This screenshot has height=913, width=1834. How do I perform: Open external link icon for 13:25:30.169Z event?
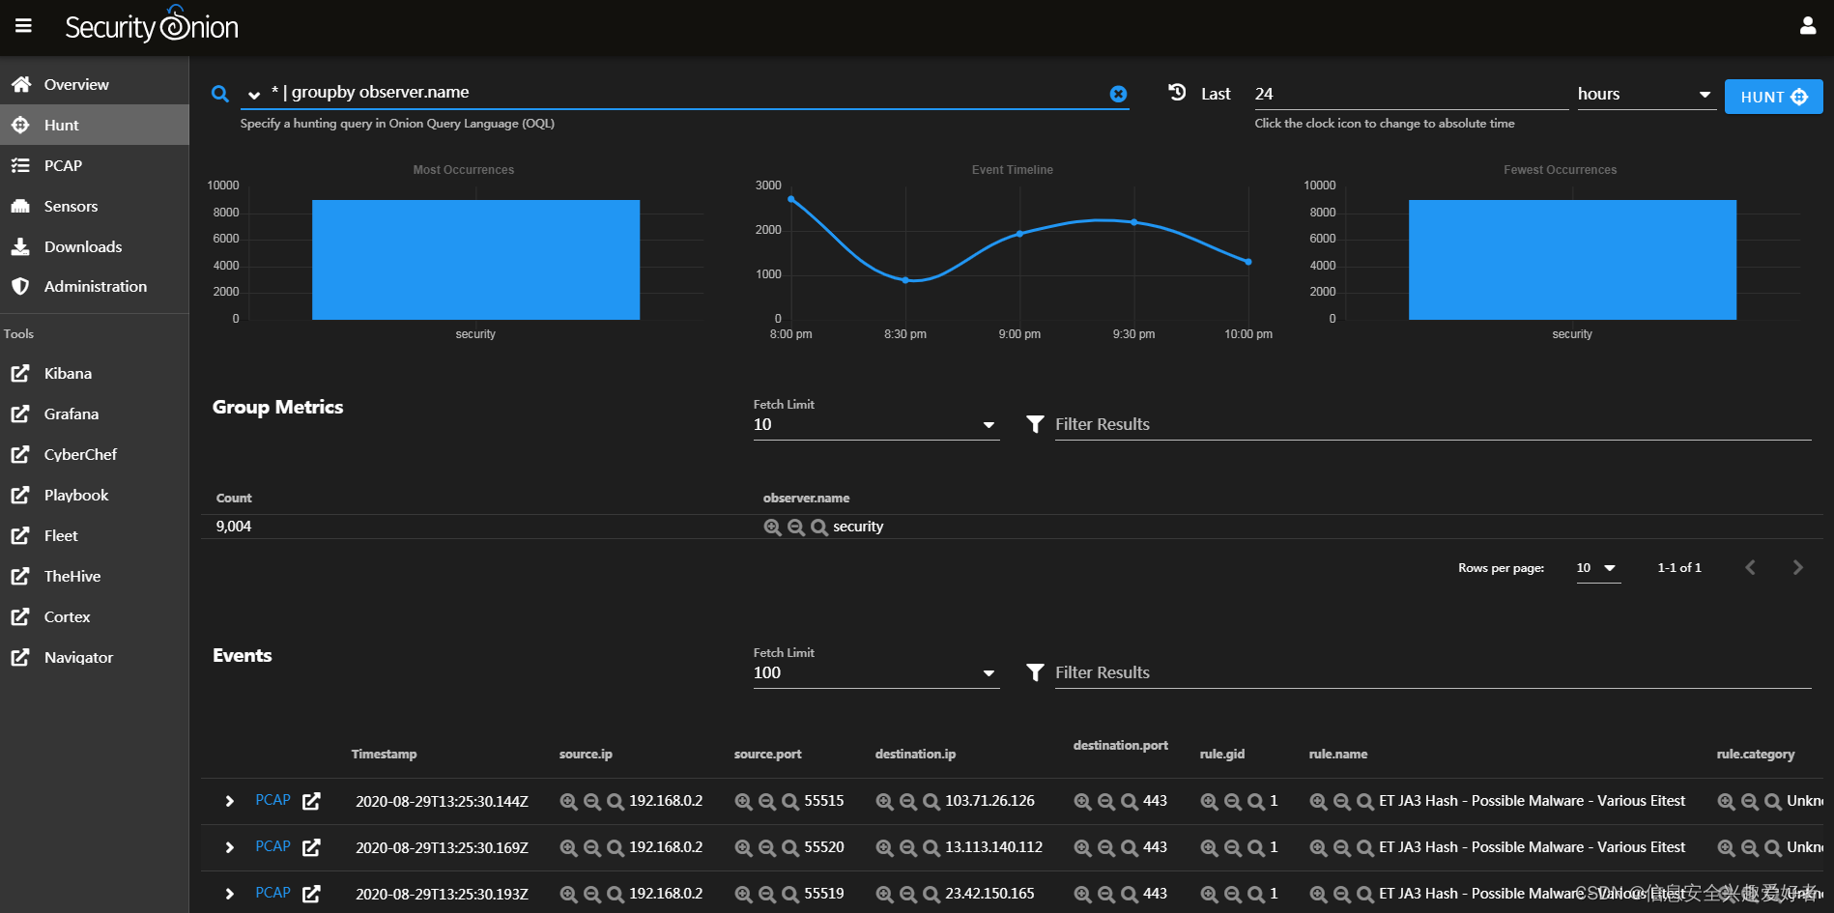tap(311, 847)
